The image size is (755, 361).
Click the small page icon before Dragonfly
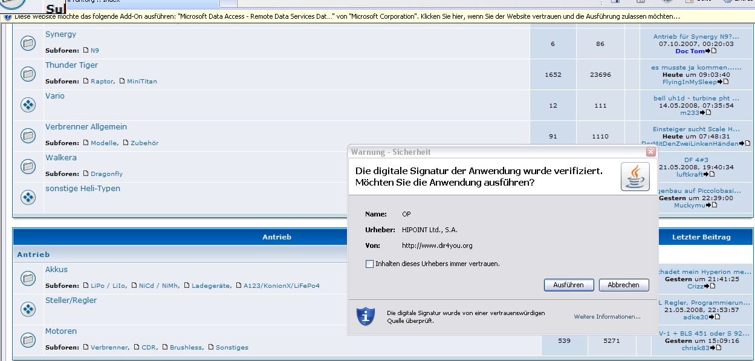click(x=85, y=174)
